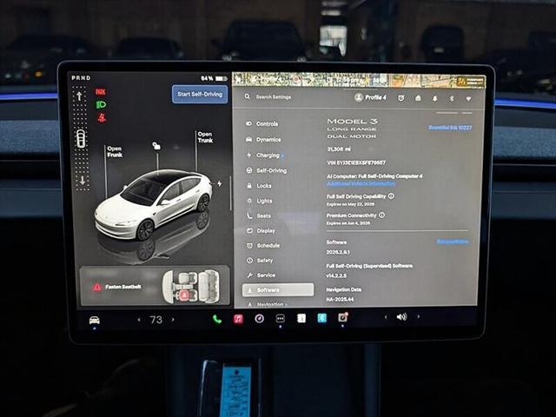Tap the odometer mileage reading

pos(338,149)
